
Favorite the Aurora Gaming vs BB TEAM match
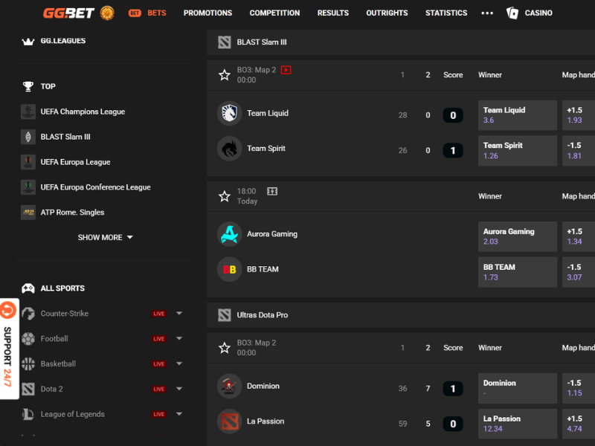[225, 196]
